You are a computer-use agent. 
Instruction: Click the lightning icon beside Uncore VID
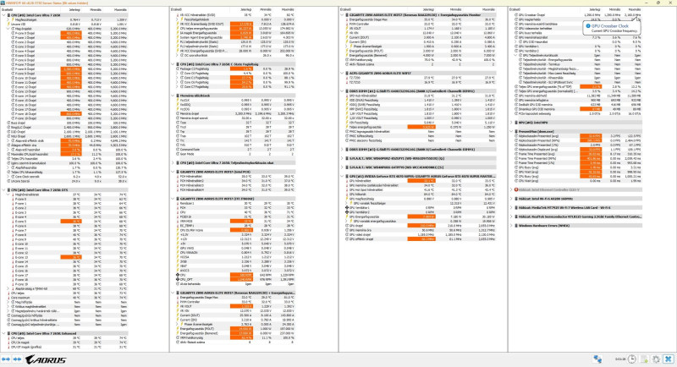pos(8,25)
